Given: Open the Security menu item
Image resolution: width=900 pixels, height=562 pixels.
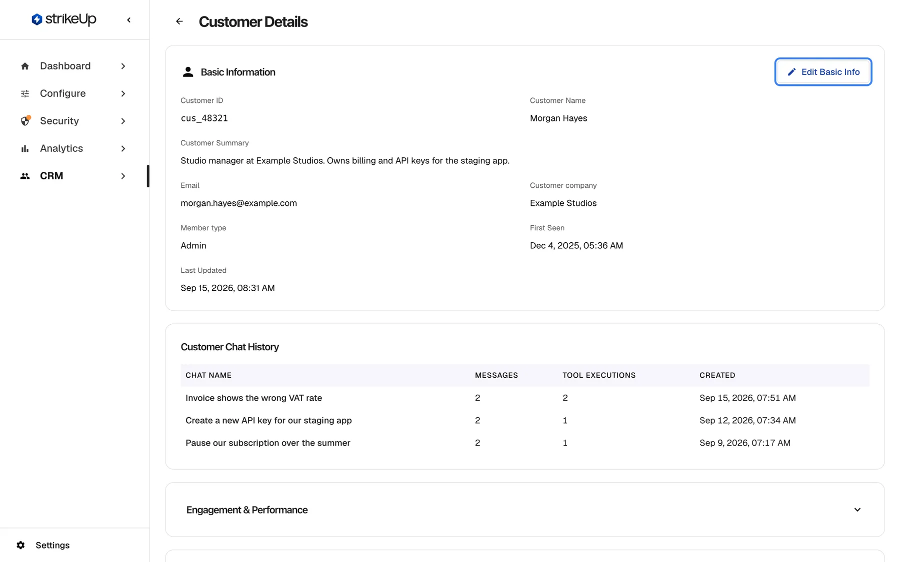Looking at the screenshot, I should pos(74,121).
